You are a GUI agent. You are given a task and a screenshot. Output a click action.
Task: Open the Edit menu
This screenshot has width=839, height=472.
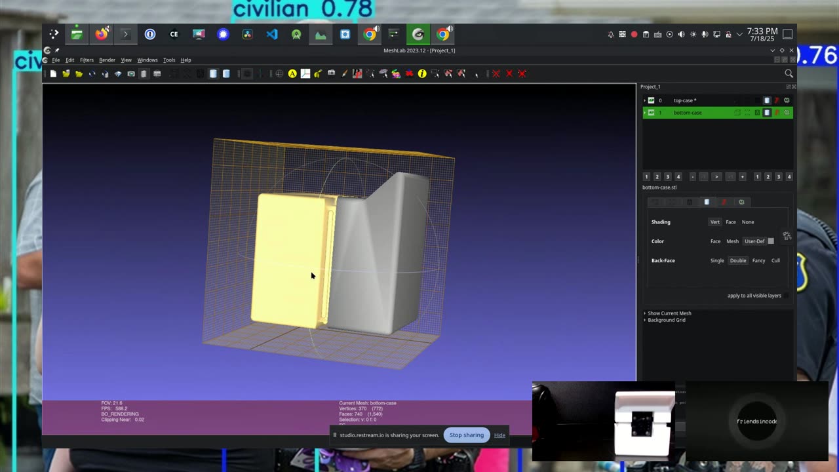(x=69, y=60)
